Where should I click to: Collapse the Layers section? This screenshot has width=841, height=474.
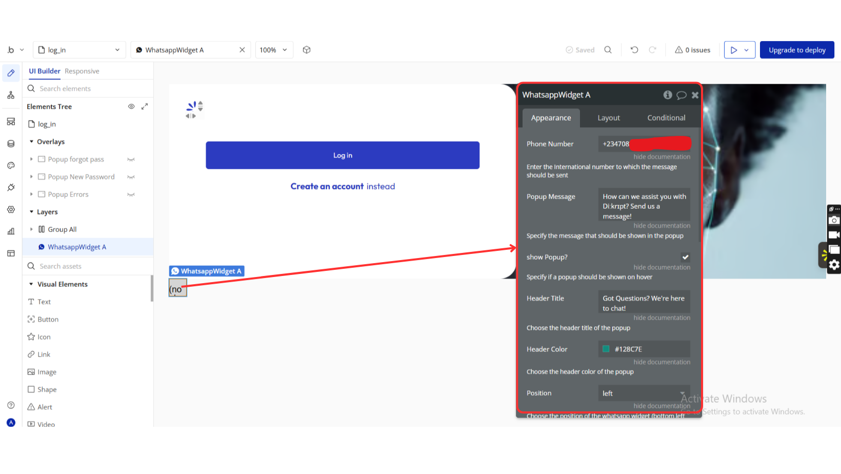(x=31, y=212)
